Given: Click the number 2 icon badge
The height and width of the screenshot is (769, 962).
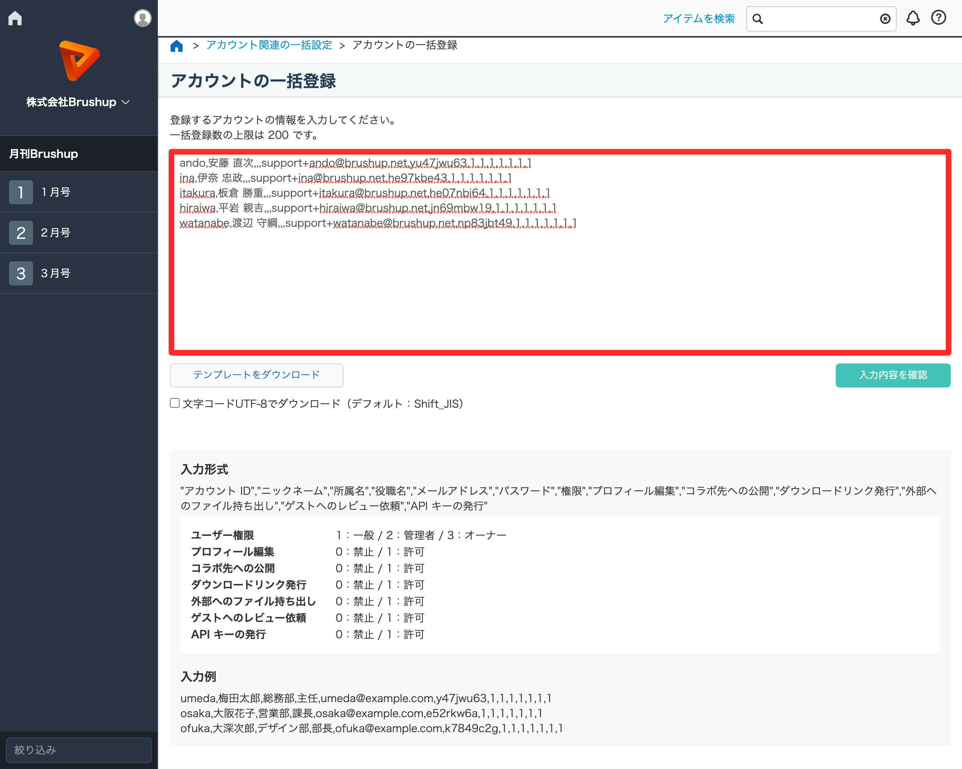Looking at the screenshot, I should (x=21, y=233).
